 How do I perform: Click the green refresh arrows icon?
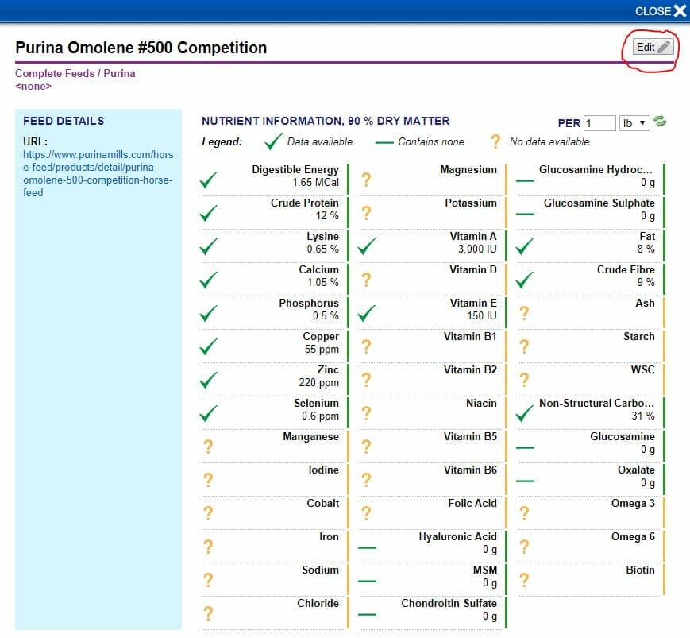tap(660, 122)
